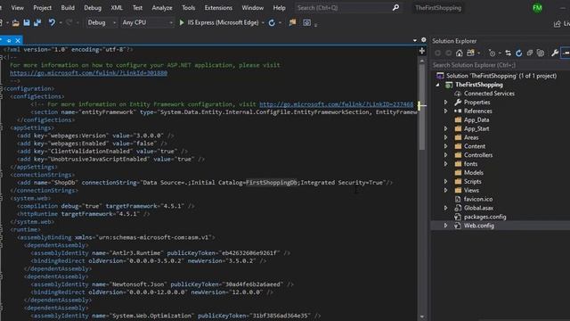Click the Preview Selected Items icon
The width and height of the screenshot is (570, 321).
click(x=566, y=53)
